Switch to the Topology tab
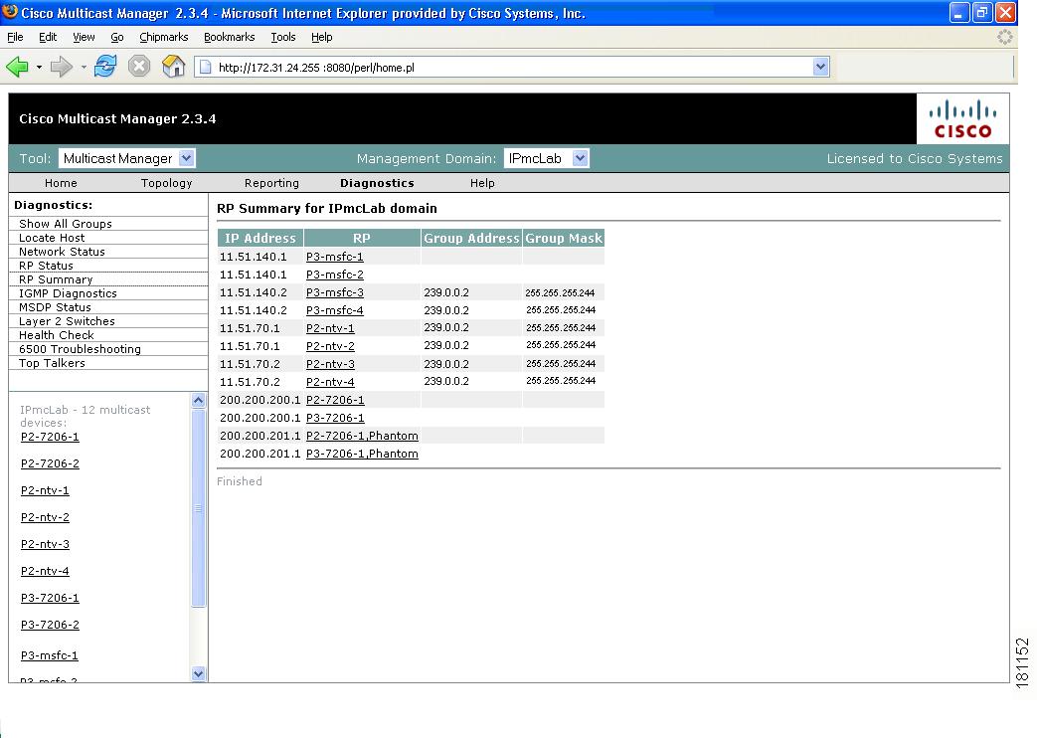The width and height of the screenshot is (1037, 738). (166, 183)
